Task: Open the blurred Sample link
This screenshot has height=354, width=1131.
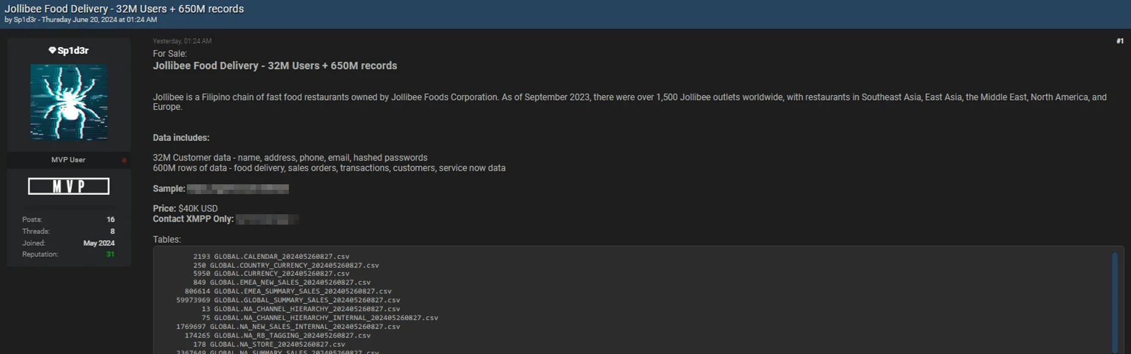Action: point(238,189)
